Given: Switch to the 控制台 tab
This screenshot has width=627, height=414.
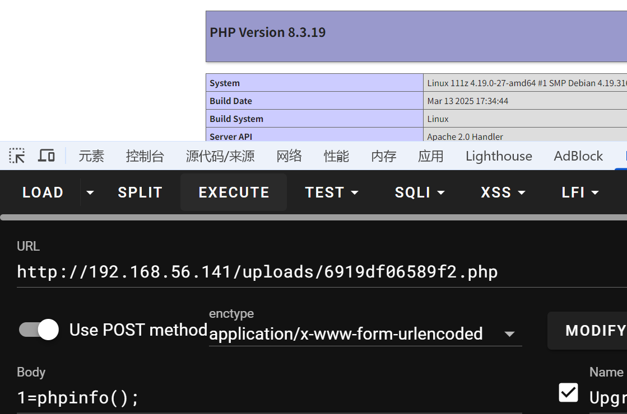Looking at the screenshot, I should pyautogui.click(x=145, y=156).
